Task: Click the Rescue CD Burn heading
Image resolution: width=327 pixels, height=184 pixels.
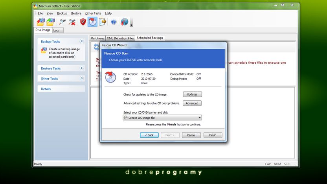Action: (x=116, y=53)
